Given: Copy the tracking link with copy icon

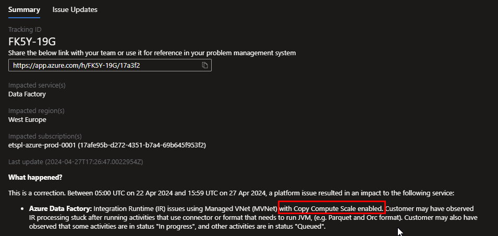Looking at the screenshot, I should 205,65.
